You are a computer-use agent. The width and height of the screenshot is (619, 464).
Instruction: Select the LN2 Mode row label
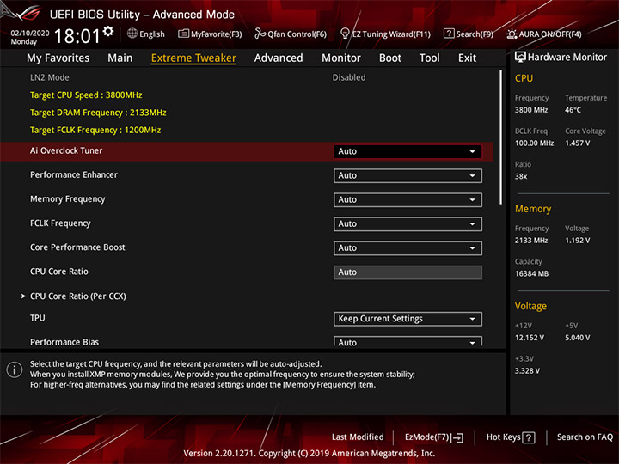click(49, 77)
